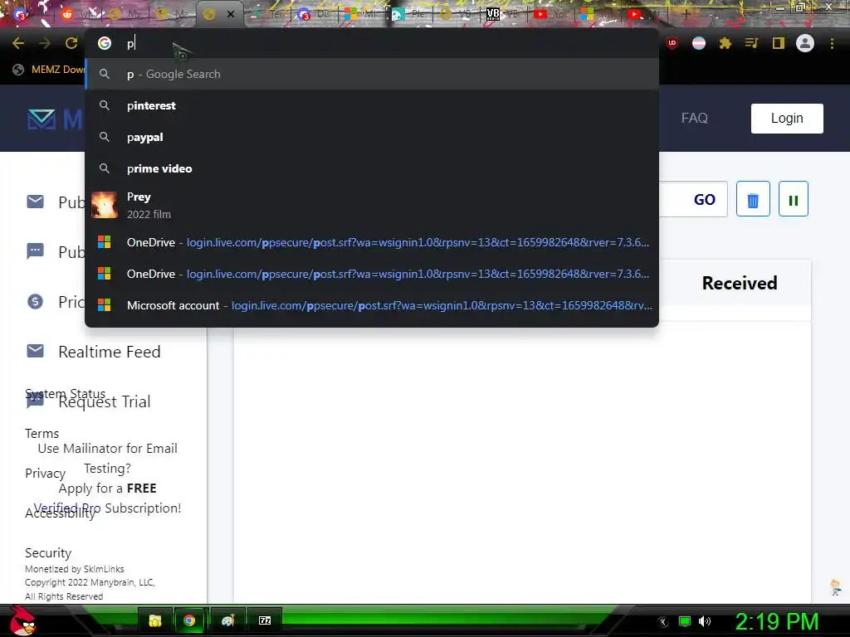Image resolution: width=850 pixels, height=637 pixels.
Task: Open MEMZ Download bookmark
Action: click(50, 70)
